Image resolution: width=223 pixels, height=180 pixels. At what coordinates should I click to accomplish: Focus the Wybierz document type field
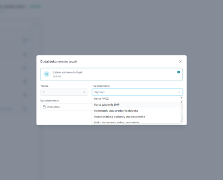(137, 92)
